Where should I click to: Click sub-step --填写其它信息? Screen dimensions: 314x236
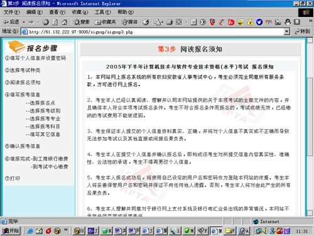coord(43,135)
